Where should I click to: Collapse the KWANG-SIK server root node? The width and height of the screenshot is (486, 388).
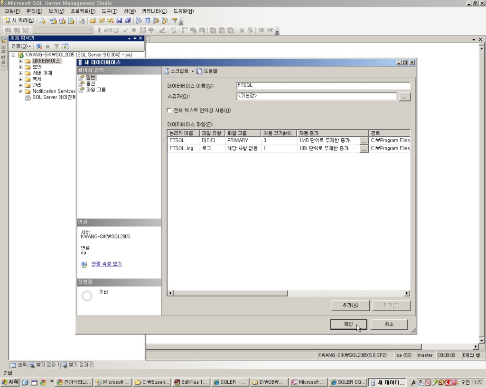click(14, 55)
